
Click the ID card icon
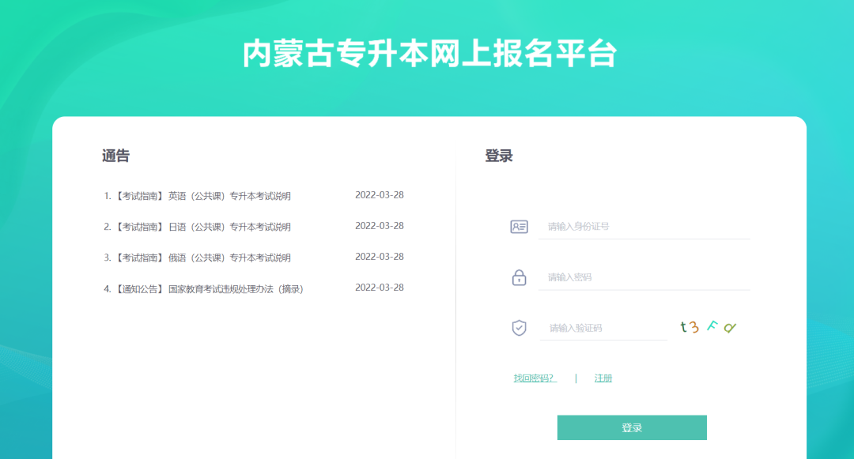click(x=519, y=226)
